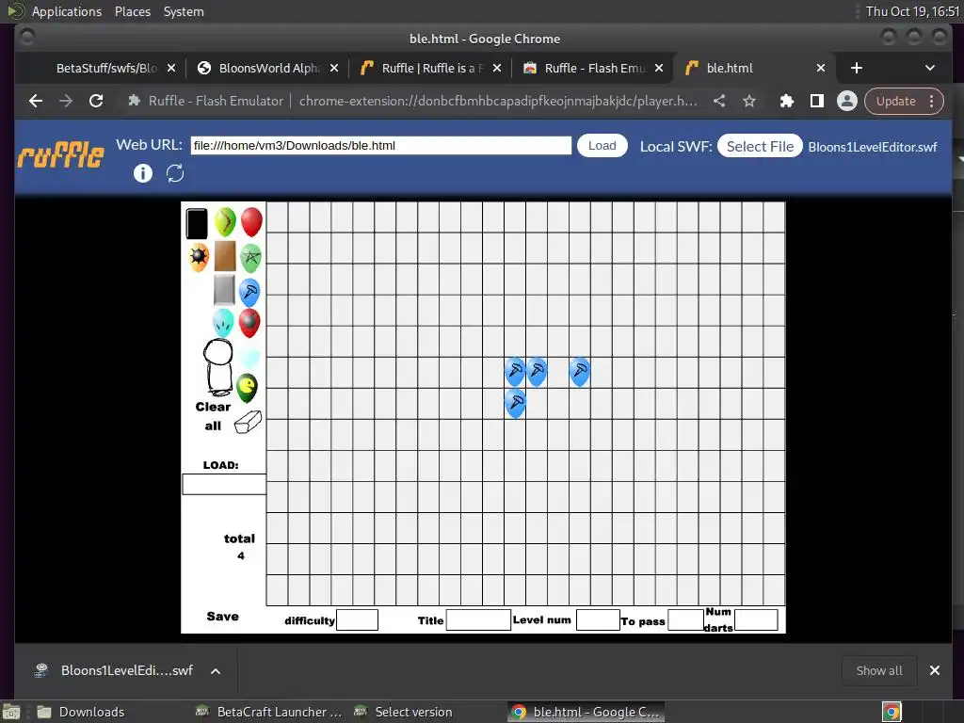Image resolution: width=964 pixels, height=723 pixels.
Task: Open the Ruffle info icon
Action: [143, 173]
